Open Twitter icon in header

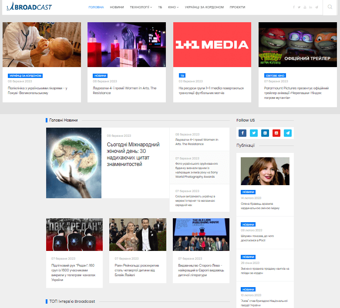[299, 7]
